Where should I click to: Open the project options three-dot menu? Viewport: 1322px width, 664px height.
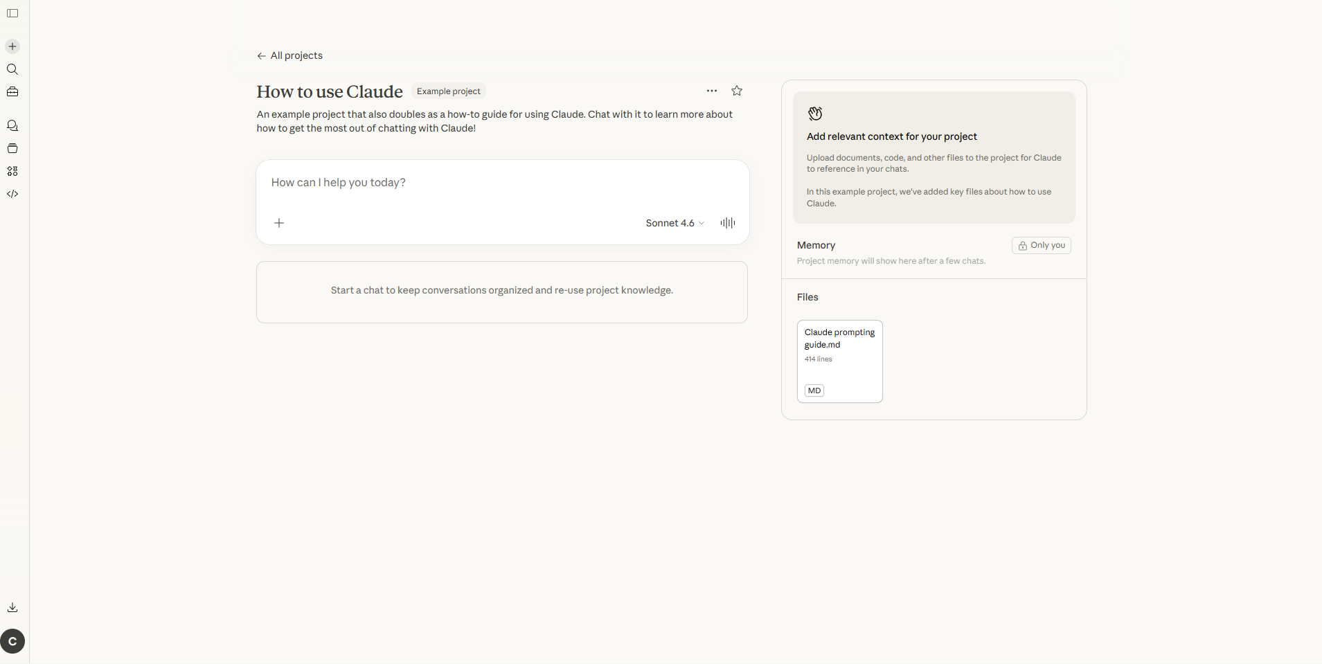pos(711,91)
